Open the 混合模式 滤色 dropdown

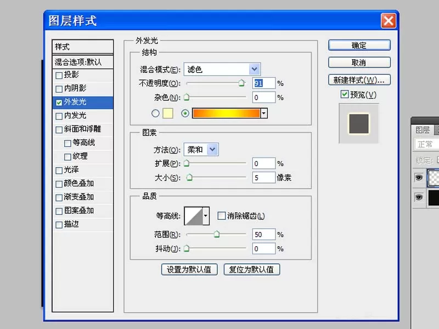click(222, 69)
